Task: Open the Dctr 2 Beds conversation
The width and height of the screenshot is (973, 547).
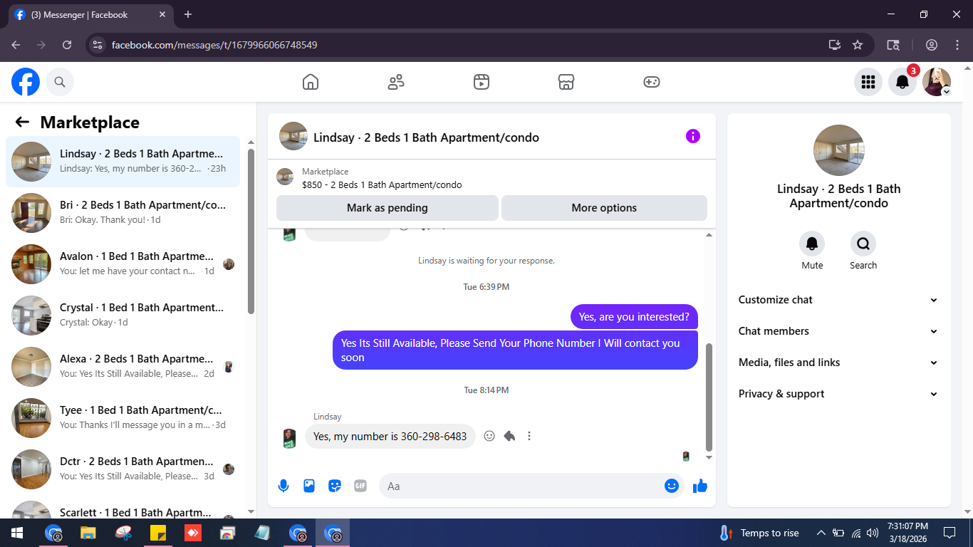Action: 123,469
